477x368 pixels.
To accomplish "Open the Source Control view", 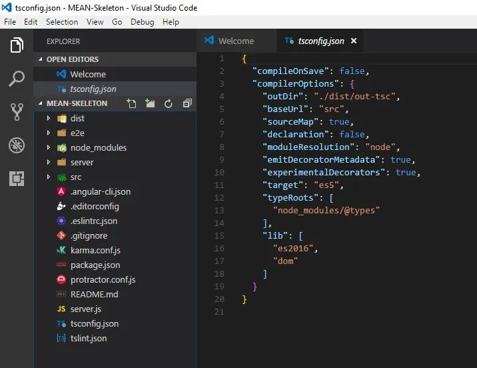I will tap(17, 112).
